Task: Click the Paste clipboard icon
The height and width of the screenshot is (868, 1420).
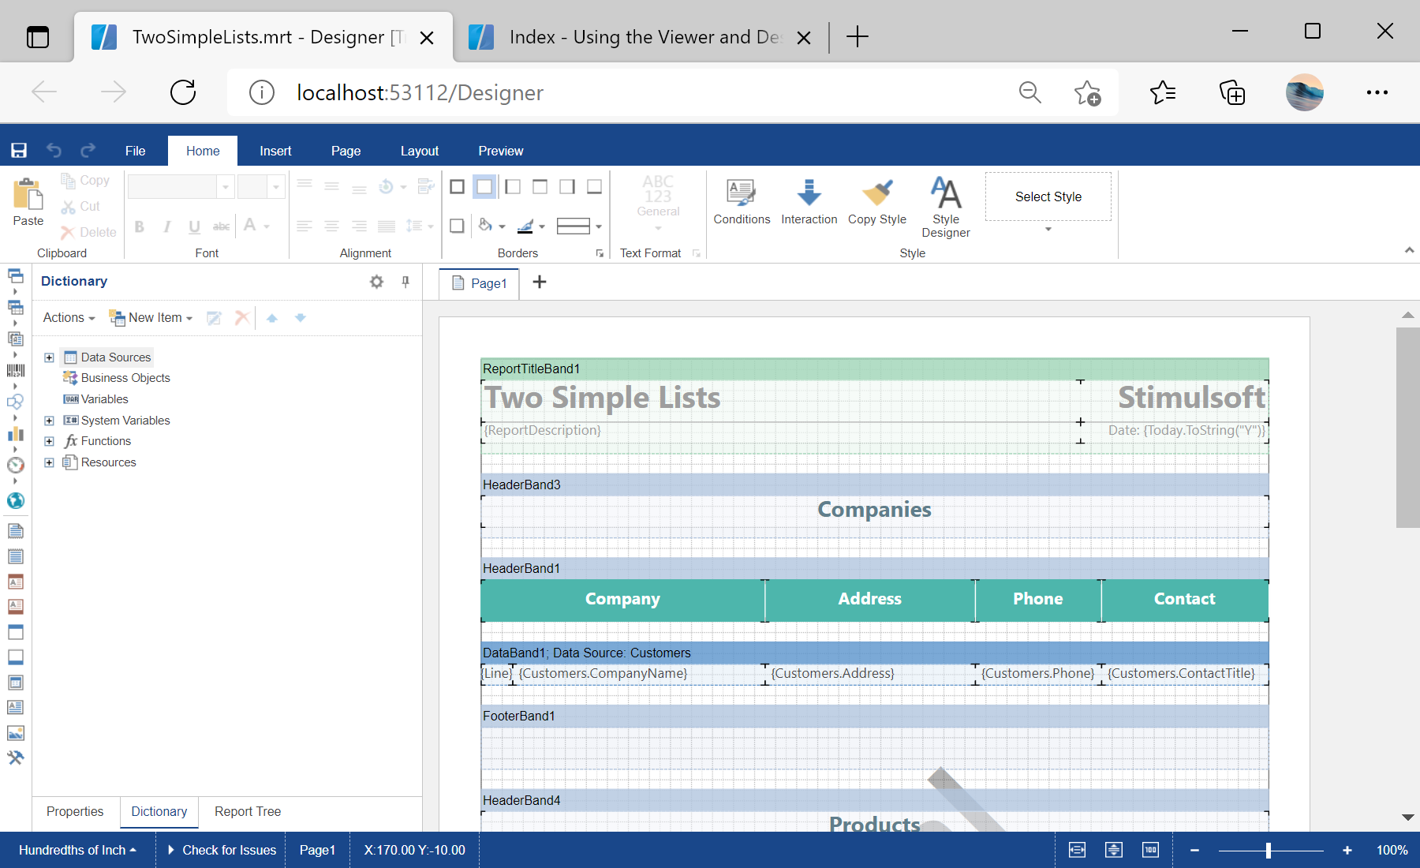Action: point(28,193)
